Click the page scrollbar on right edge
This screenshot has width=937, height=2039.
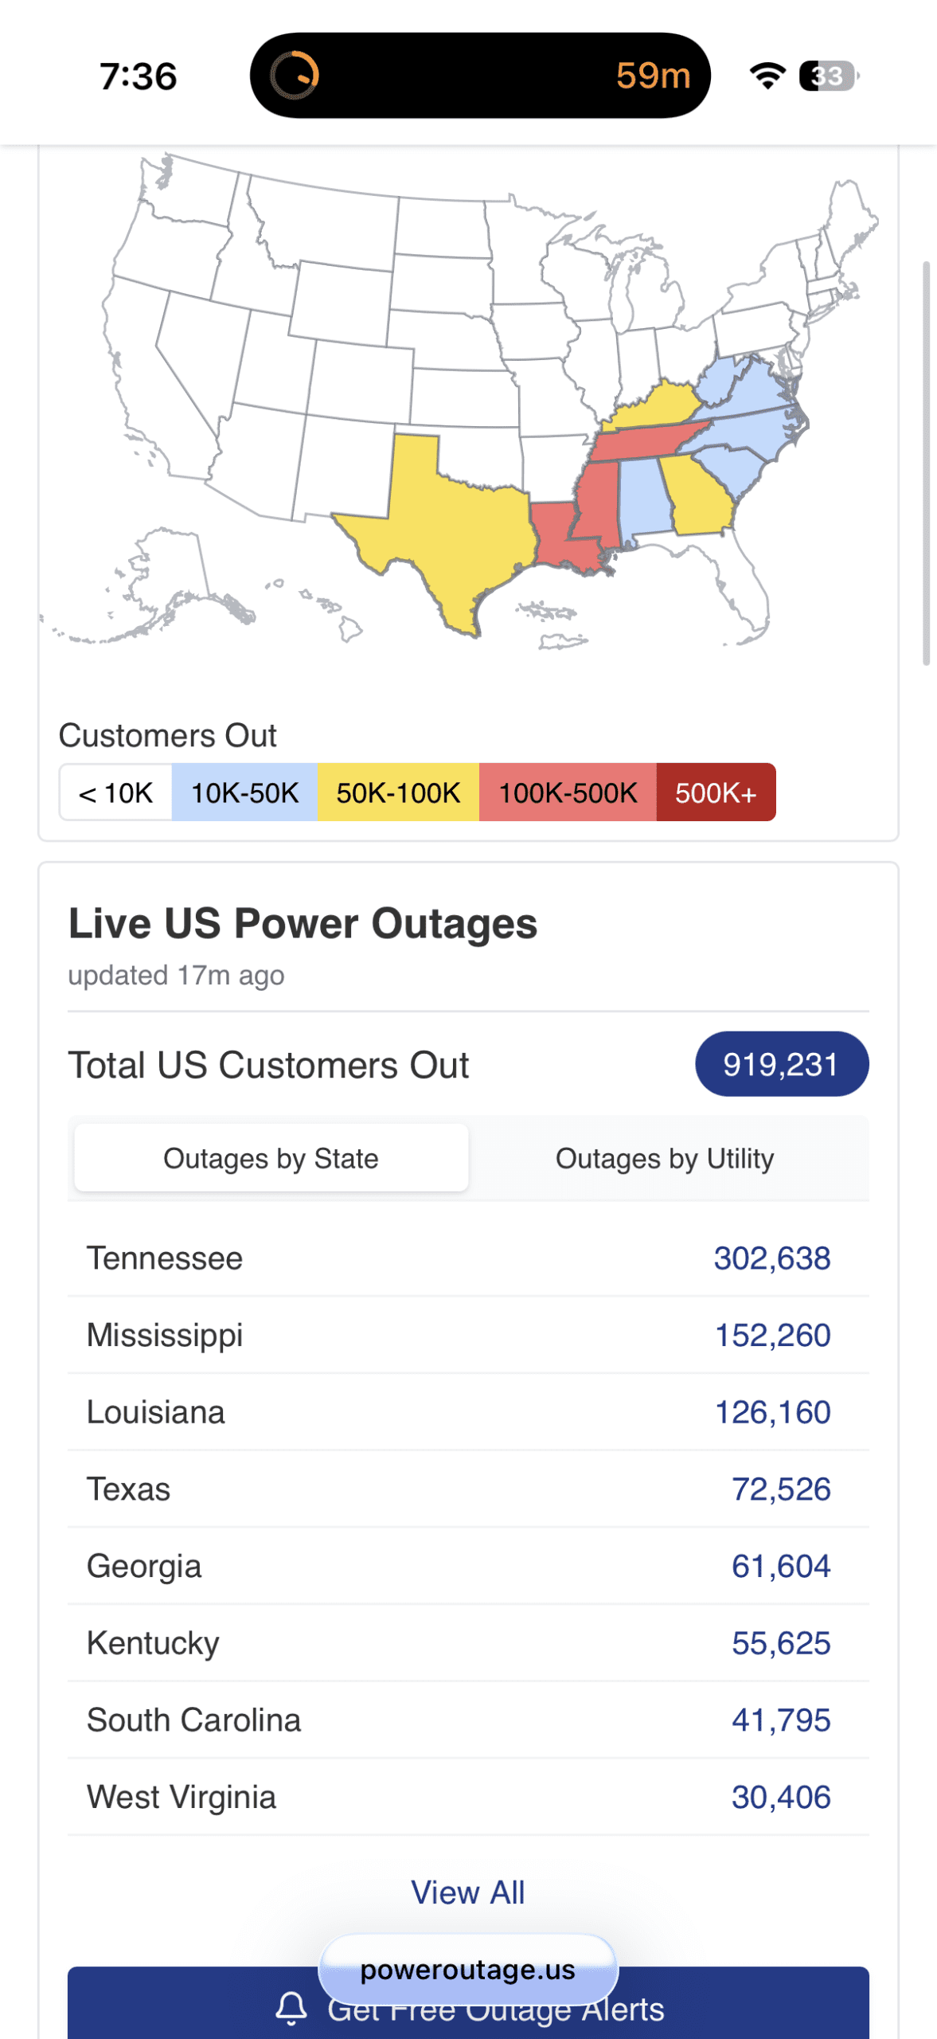pos(925,462)
